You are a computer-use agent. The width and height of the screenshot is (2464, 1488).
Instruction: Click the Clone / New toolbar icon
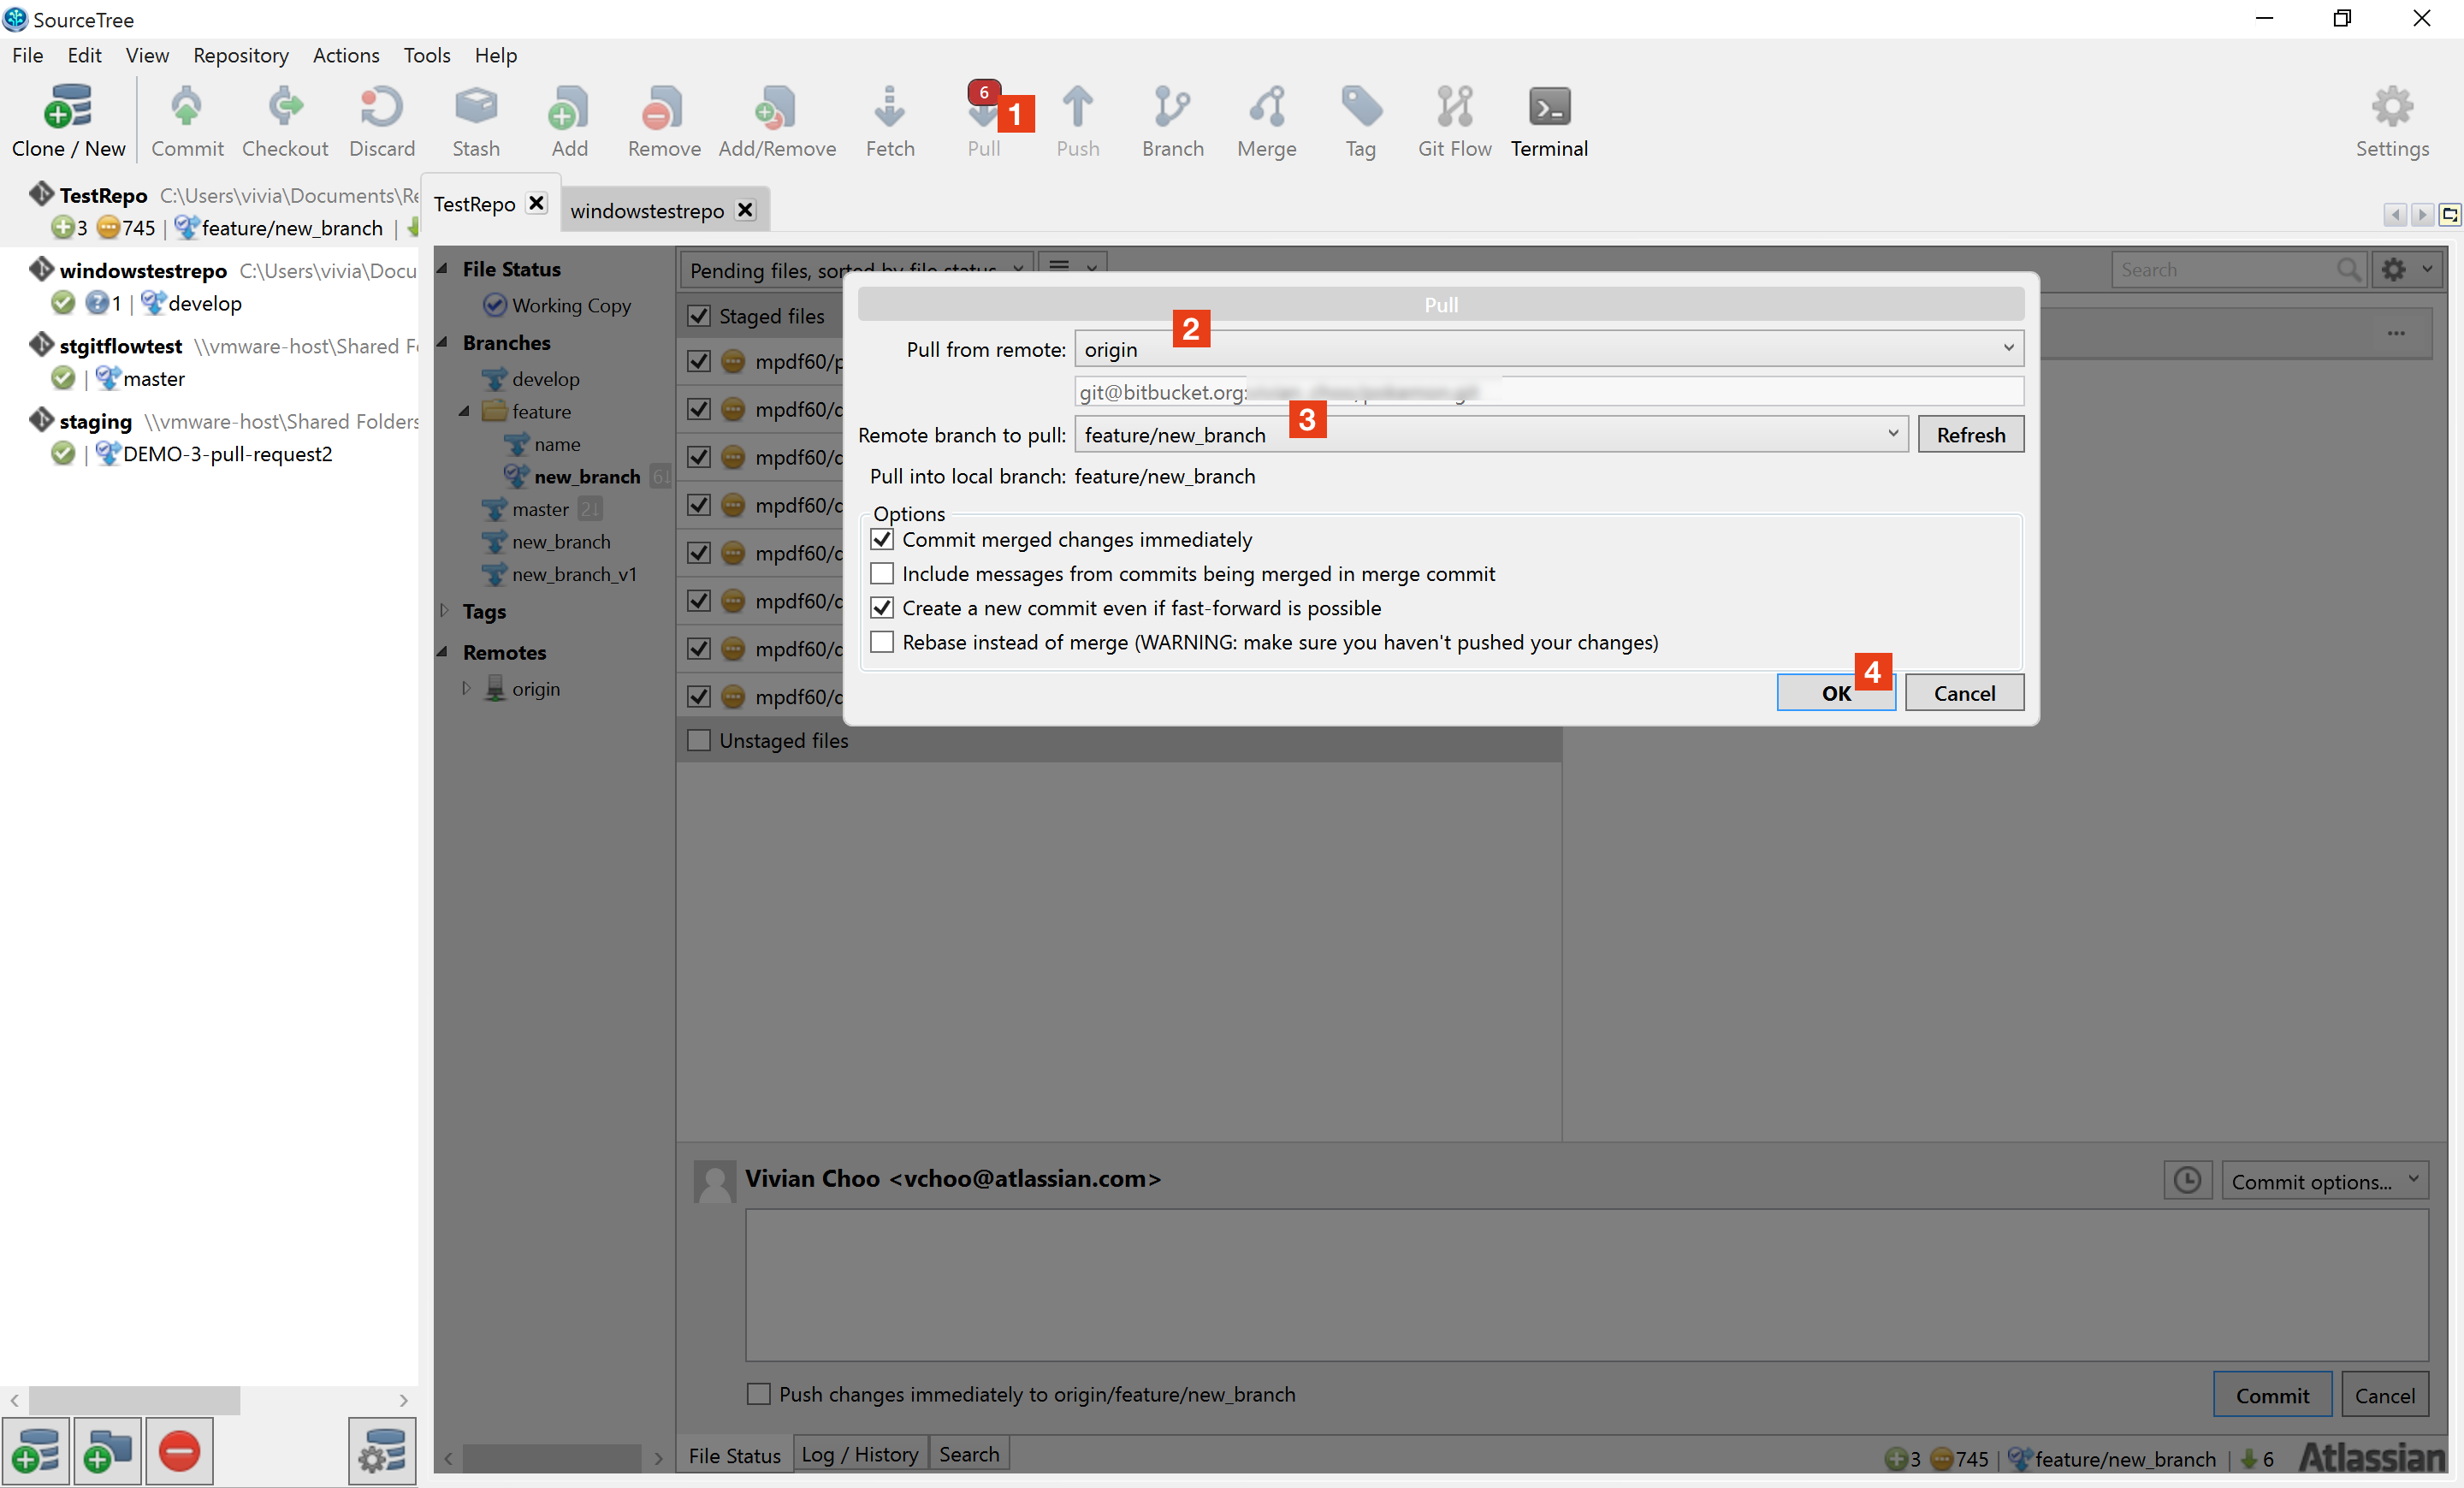68,107
